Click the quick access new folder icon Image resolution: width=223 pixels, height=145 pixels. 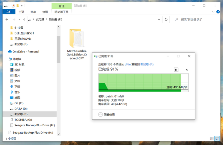click(18, 6)
